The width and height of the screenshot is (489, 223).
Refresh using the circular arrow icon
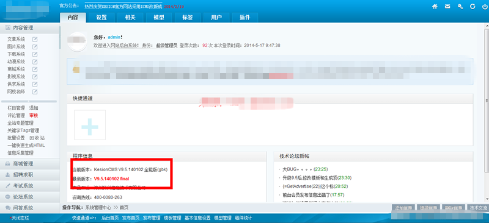(x=472, y=6)
